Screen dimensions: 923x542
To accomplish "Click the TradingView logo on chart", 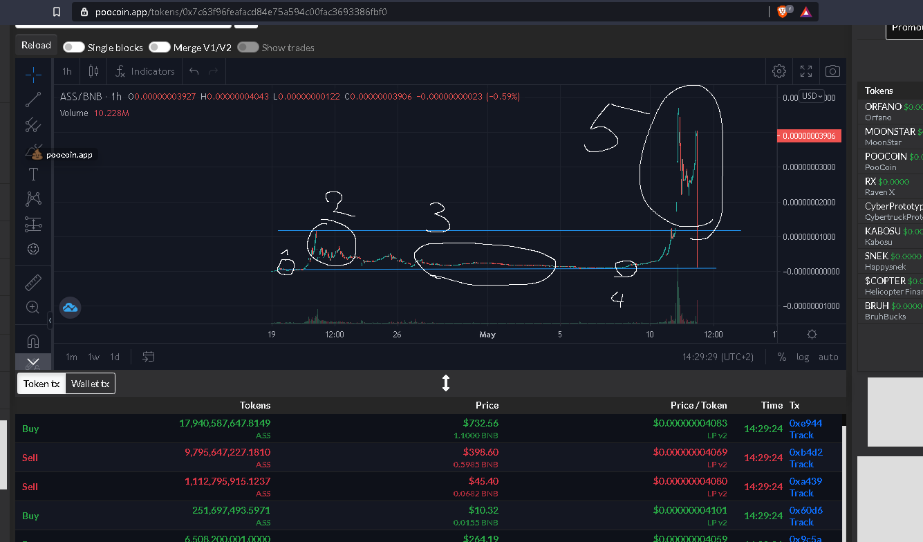I will pyautogui.click(x=71, y=307).
